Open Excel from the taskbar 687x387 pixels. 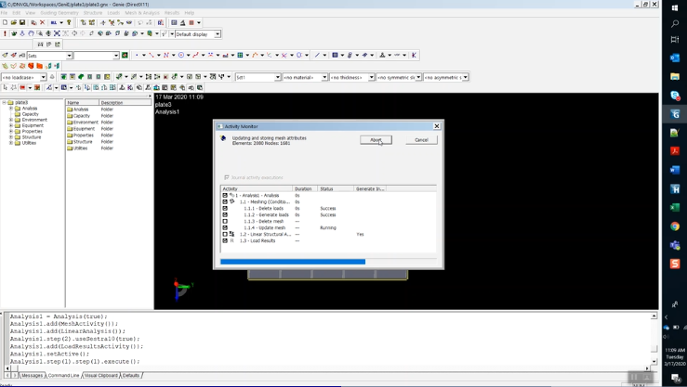(x=675, y=207)
